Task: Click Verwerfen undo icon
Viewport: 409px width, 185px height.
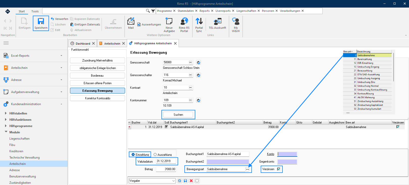Action: pyautogui.click(x=52, y=19)
